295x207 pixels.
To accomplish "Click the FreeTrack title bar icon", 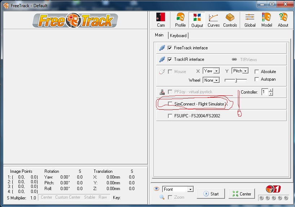I will tap(6, 6).
